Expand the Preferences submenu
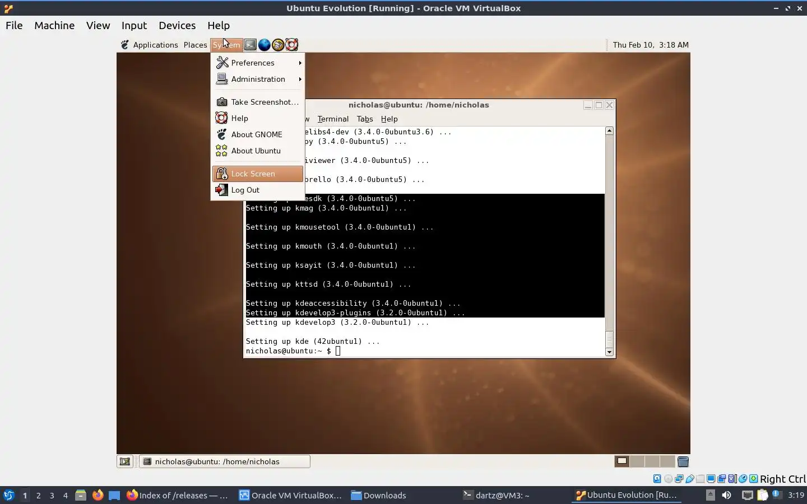 pyautogui.click(x=258, y=63)
